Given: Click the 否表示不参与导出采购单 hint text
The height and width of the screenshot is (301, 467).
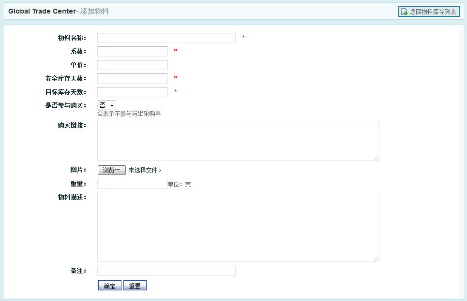Looking at the screenshot, I should [x=129, y=114].
